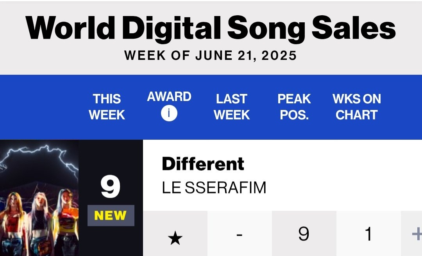Select the Wks On Chart column header
422x256 pixels.
click(357, 107)
